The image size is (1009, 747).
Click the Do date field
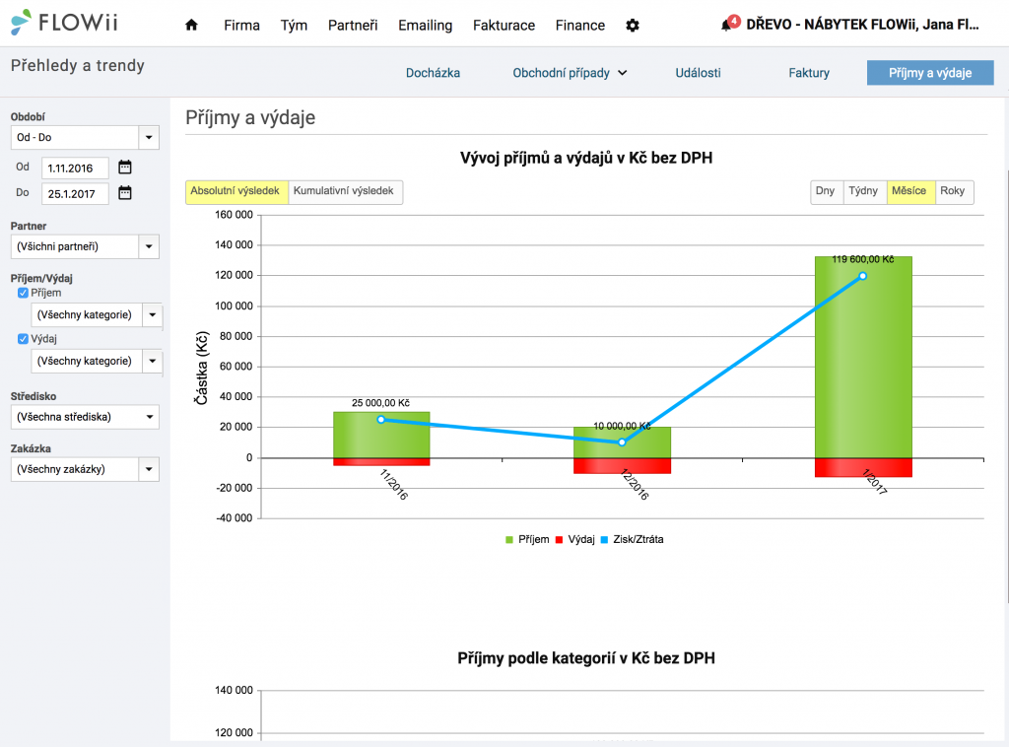(x=75, y=194)
